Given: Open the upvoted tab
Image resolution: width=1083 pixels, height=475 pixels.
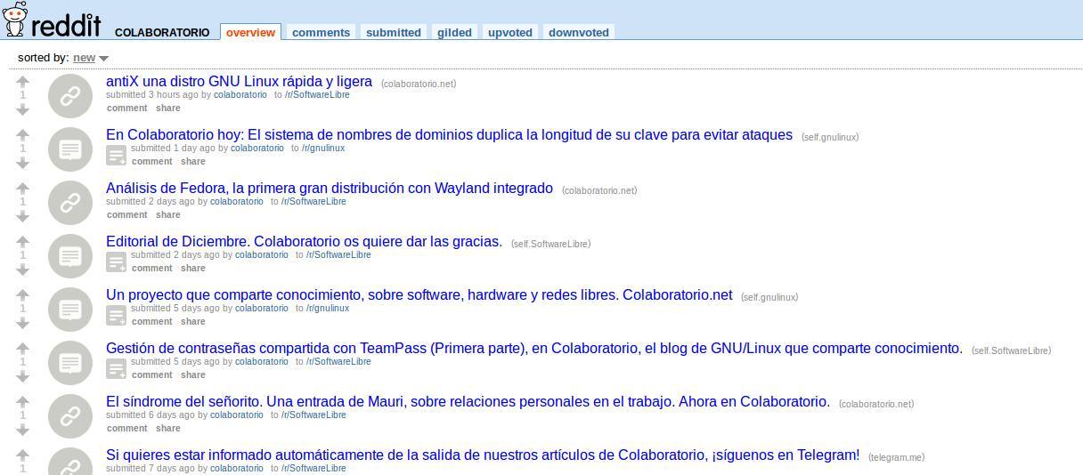Looking at the screenshot, I should tap(510, 32).
